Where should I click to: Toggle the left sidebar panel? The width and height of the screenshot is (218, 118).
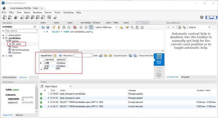(x=207, y=18)
